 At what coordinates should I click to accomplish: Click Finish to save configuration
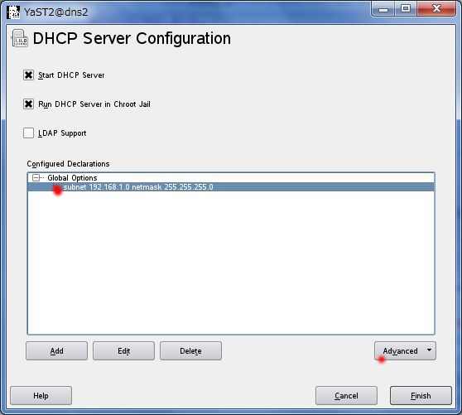(x=421, y=396)
